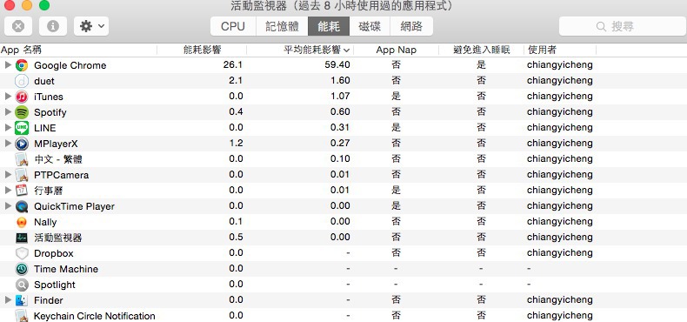687x322 pixels.
Task: Click the green LINE app icon
Action: tap(22, 128)
